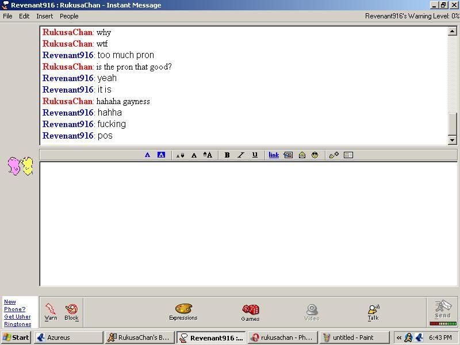Image resolution: width=460 pixels, height=345 pixels.
Task: Click the 'too much pron' message
Action: (125, 55)
